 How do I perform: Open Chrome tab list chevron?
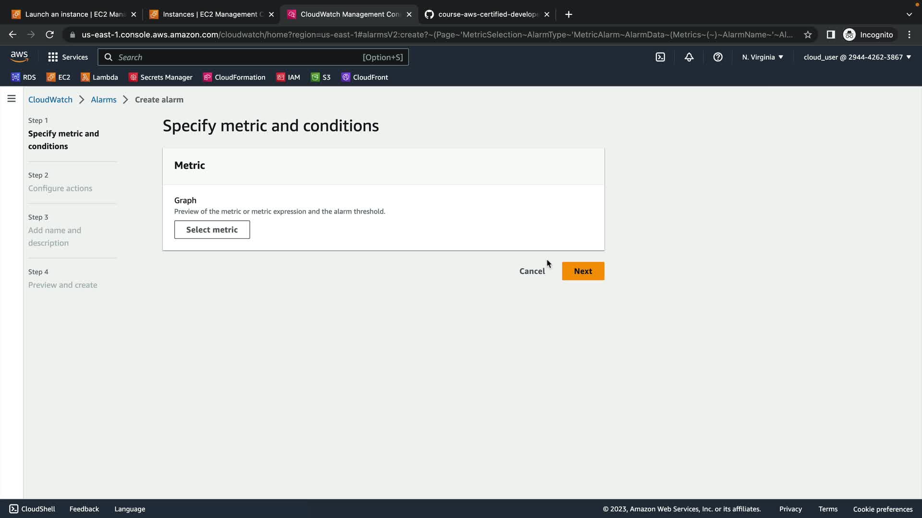[x=909, y=14]
